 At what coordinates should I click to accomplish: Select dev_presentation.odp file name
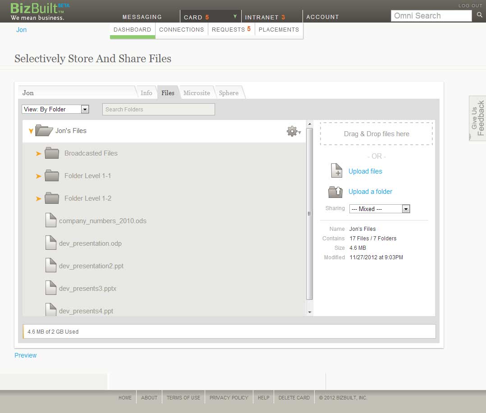[90, 243]
